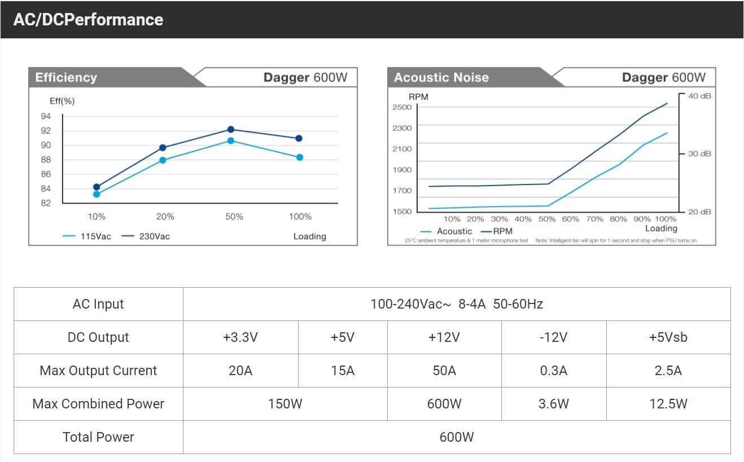Click the 115Vac data point at 50% load
The image size is (744, 462).
230,140
